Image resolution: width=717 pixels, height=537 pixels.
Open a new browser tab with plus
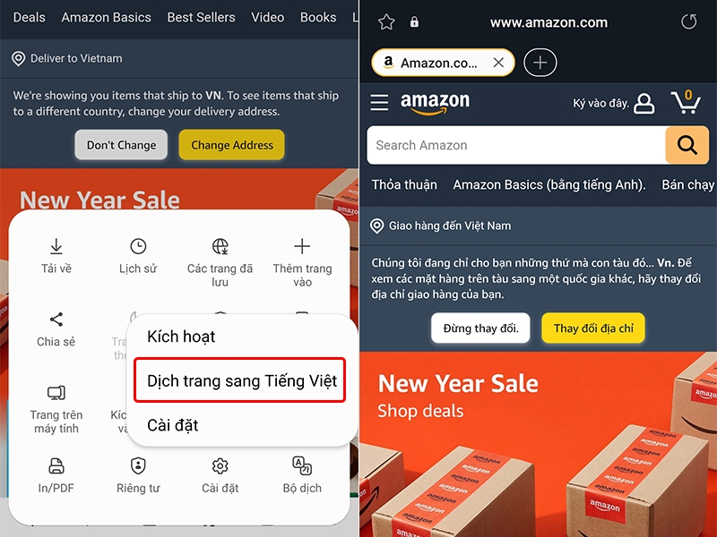click(x=540, y=63)
